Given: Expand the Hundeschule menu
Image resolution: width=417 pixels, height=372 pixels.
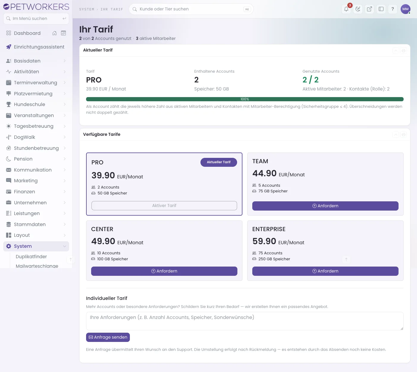Looking at the screenshot, I should pyautogui.click(x=36, y=104).
